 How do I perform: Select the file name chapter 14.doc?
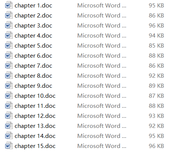coord(35,136)
